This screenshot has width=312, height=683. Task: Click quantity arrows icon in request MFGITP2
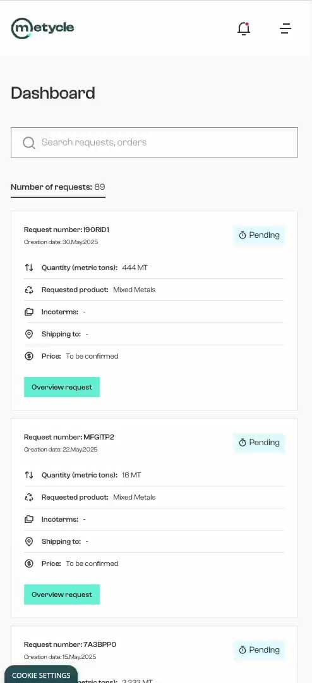pos(28,475)
